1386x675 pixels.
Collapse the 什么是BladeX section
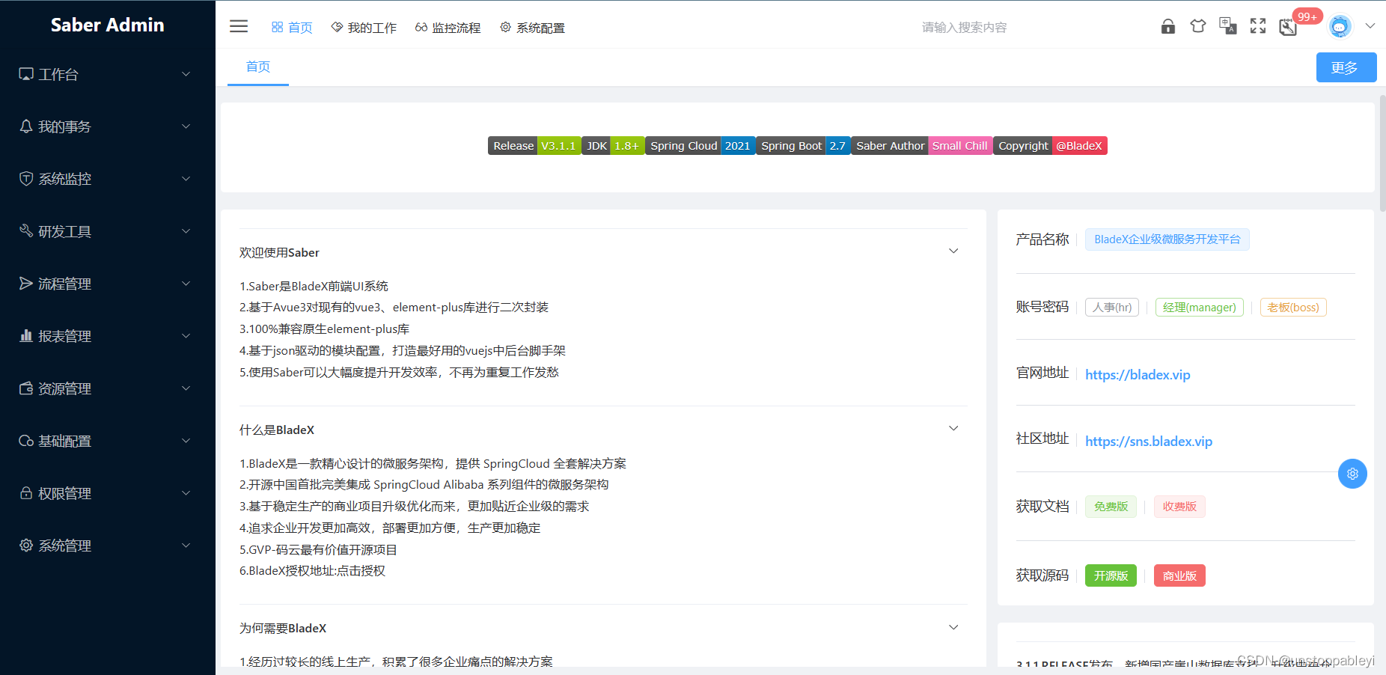tap(953, 429)
